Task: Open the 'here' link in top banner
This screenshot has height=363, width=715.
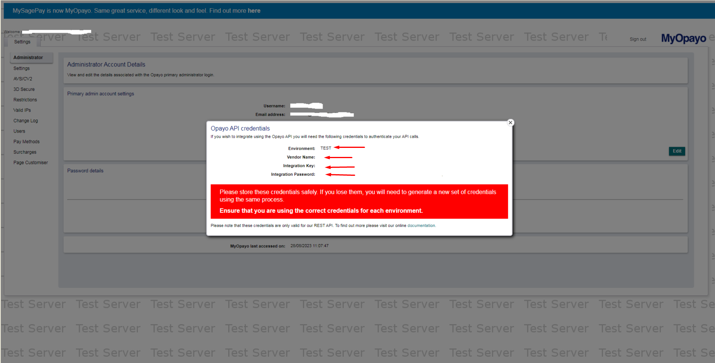Action: click(x=254, y=11)
